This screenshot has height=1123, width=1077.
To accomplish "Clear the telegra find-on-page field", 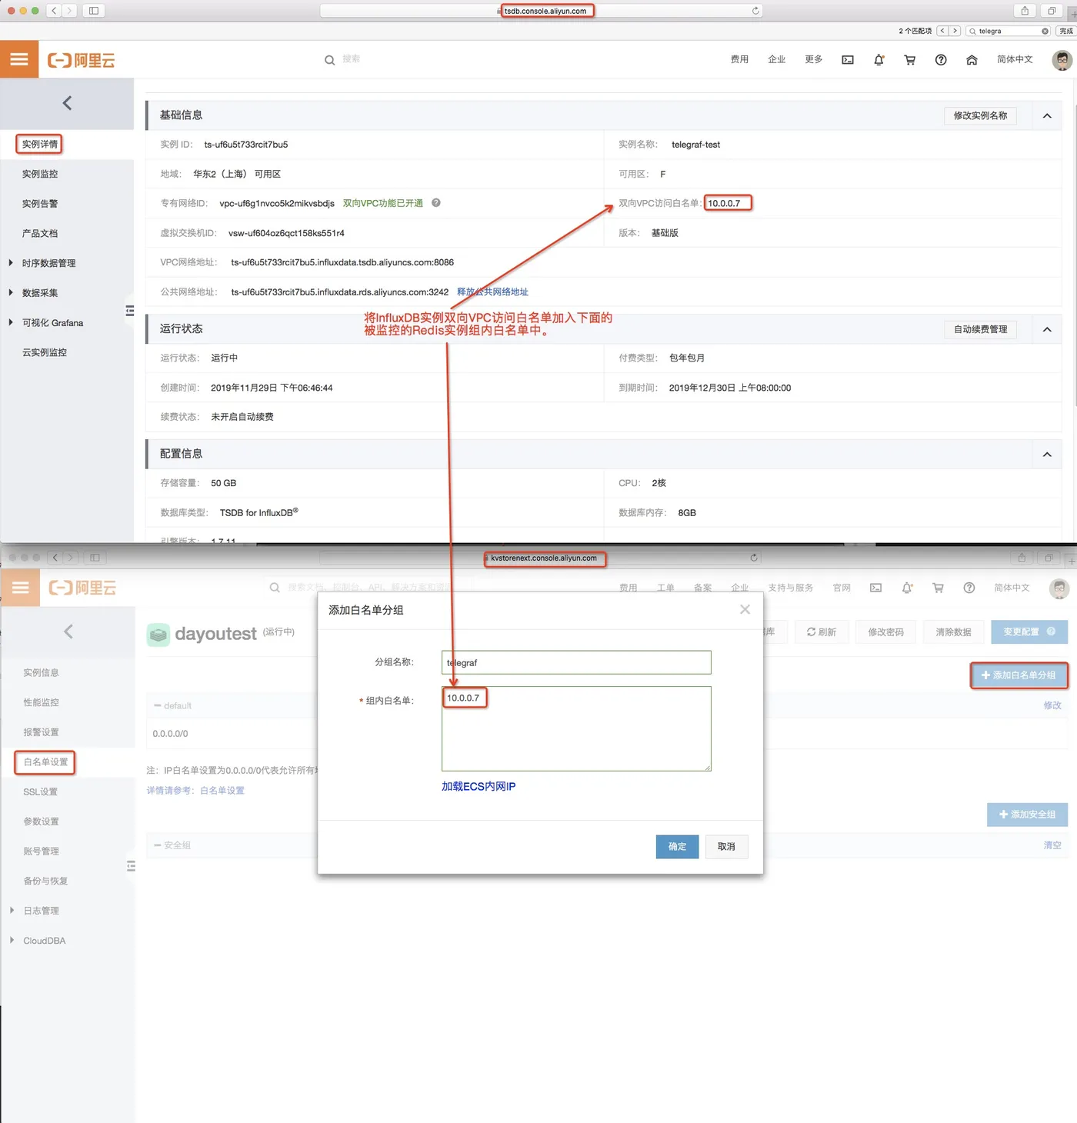I will click(x=1045, y=32).
